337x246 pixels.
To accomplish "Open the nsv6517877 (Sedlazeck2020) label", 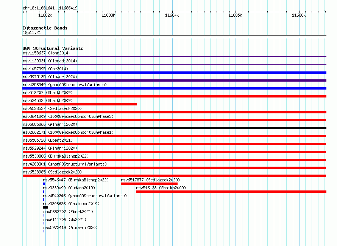I will click(x=150, y=180).
